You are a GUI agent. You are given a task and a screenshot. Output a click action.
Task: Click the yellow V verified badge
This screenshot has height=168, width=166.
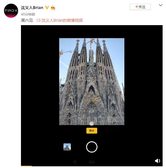pos(47,8)
